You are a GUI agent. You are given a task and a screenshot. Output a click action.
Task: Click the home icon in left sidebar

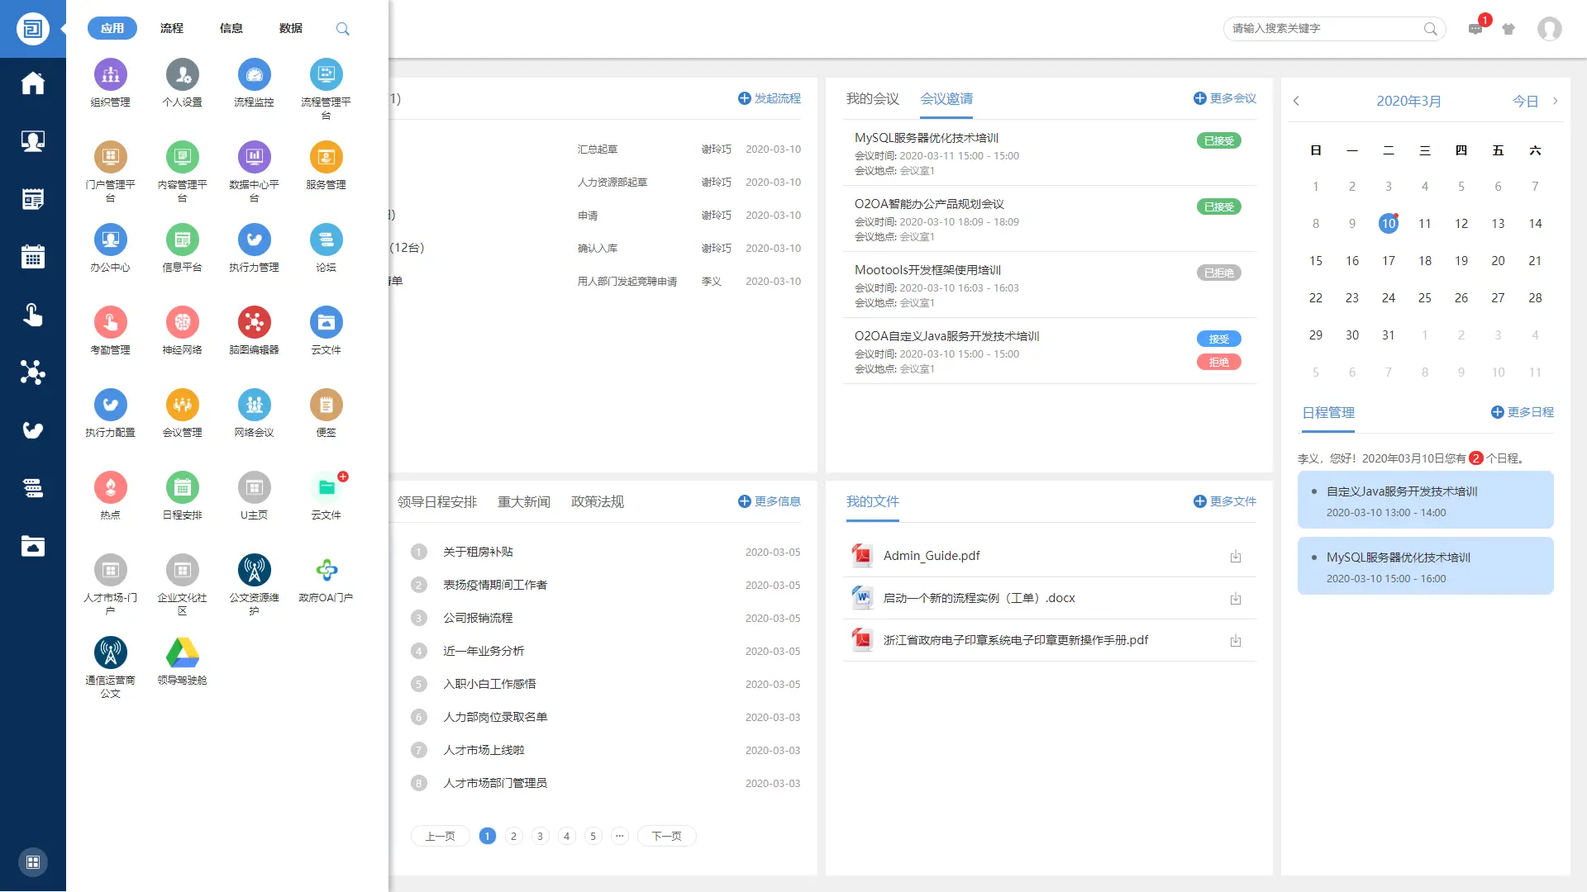(33, 83)
